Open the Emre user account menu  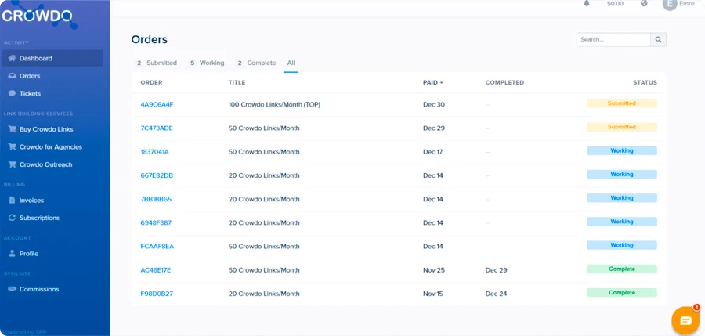[678, 4]
